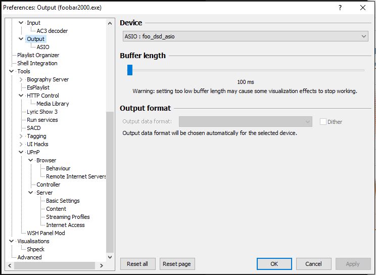Toggle the Dither checkbox

pos(323,122)
